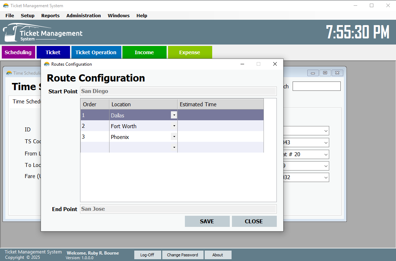Viewport: 396px width, 261px height.
Task: Open the Administration menu
Action: (83, 15)
